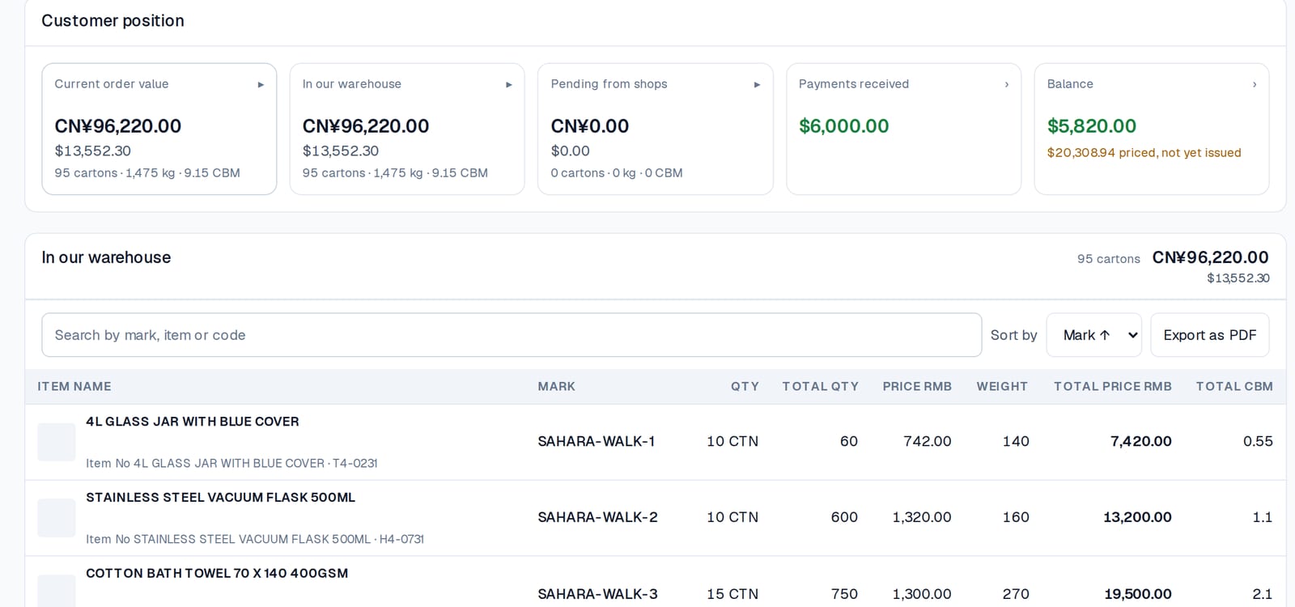Click 4L Glass Jar item thumbnail
This screenshot has width=1295, height=607.
tap(57, 442)
